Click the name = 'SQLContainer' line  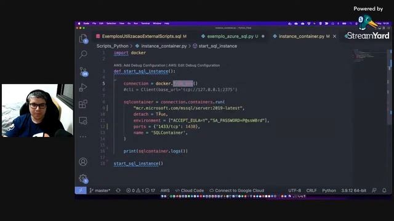pos(160,133)
